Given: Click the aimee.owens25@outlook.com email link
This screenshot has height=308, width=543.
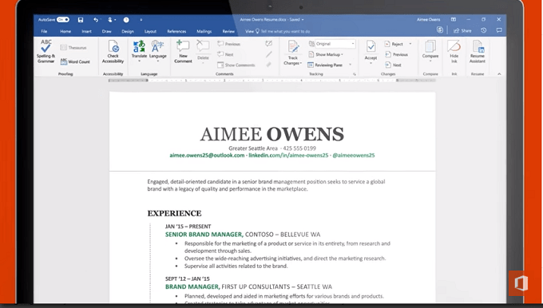Looking at the screenshot, I should click(207, 156).
